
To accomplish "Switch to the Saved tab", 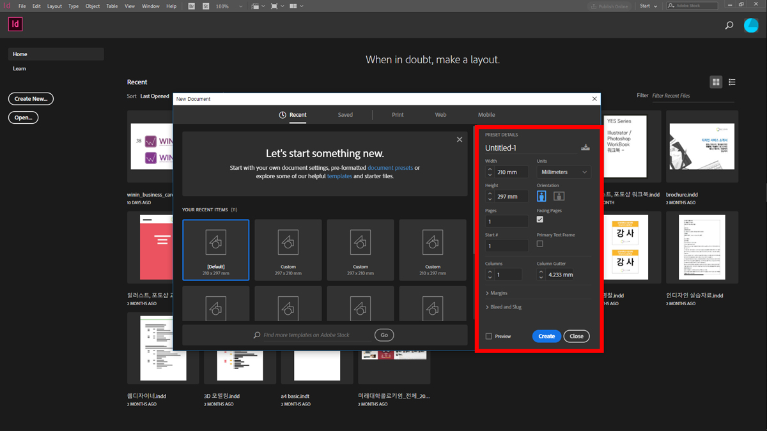I will click(x=345, y=115).
